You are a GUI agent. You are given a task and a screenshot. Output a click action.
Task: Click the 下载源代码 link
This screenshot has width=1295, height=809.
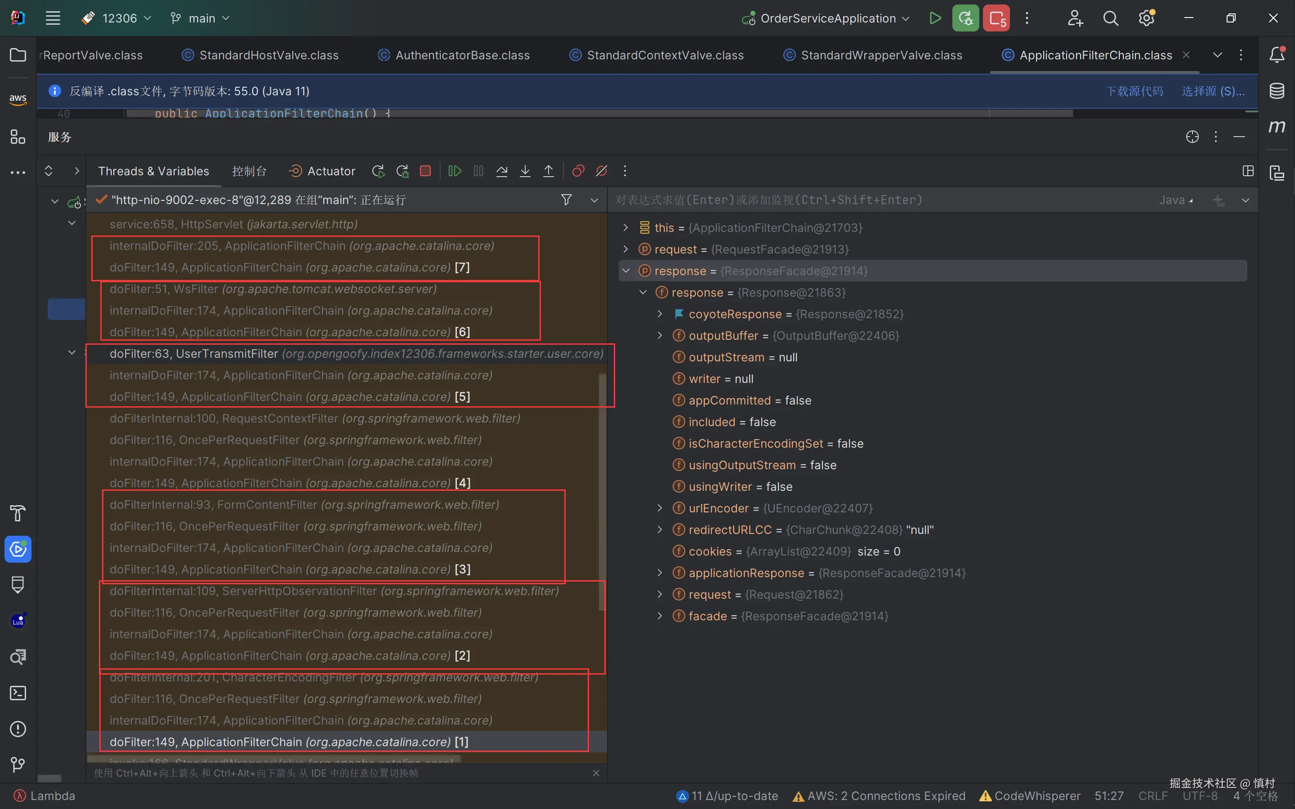[1134, 91]
